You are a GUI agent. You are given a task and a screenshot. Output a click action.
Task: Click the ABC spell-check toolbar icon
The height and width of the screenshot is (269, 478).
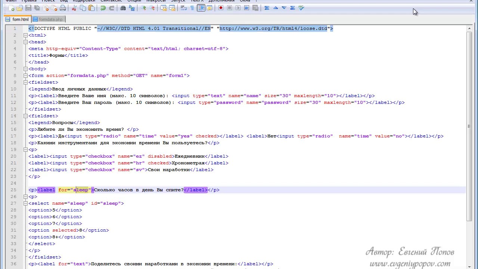click(x=301, y=8)
